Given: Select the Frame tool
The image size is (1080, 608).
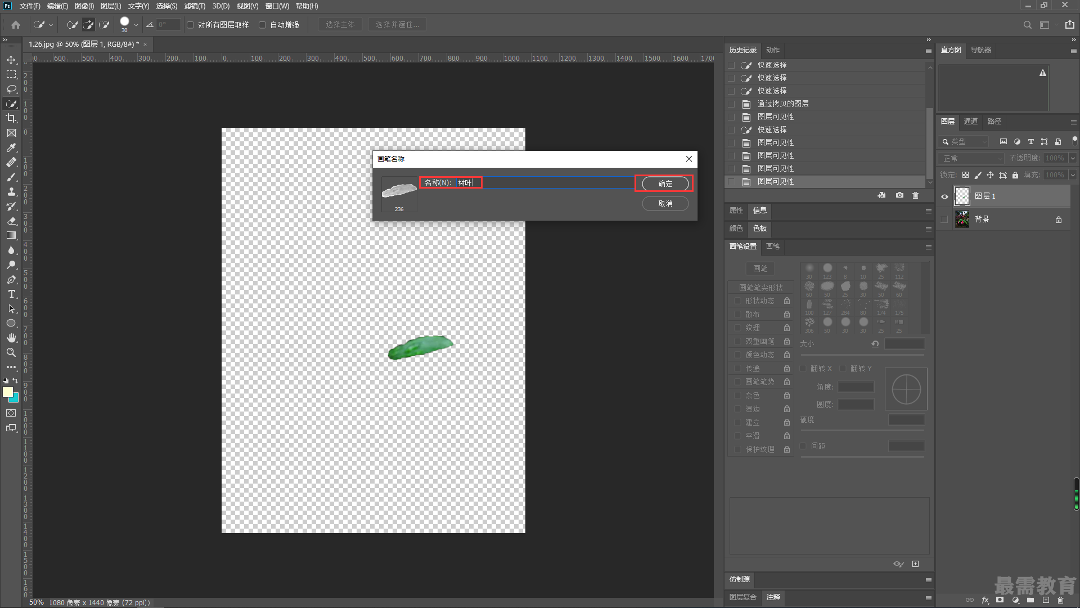Looking at the screenshot, I should tap(11, 133).
